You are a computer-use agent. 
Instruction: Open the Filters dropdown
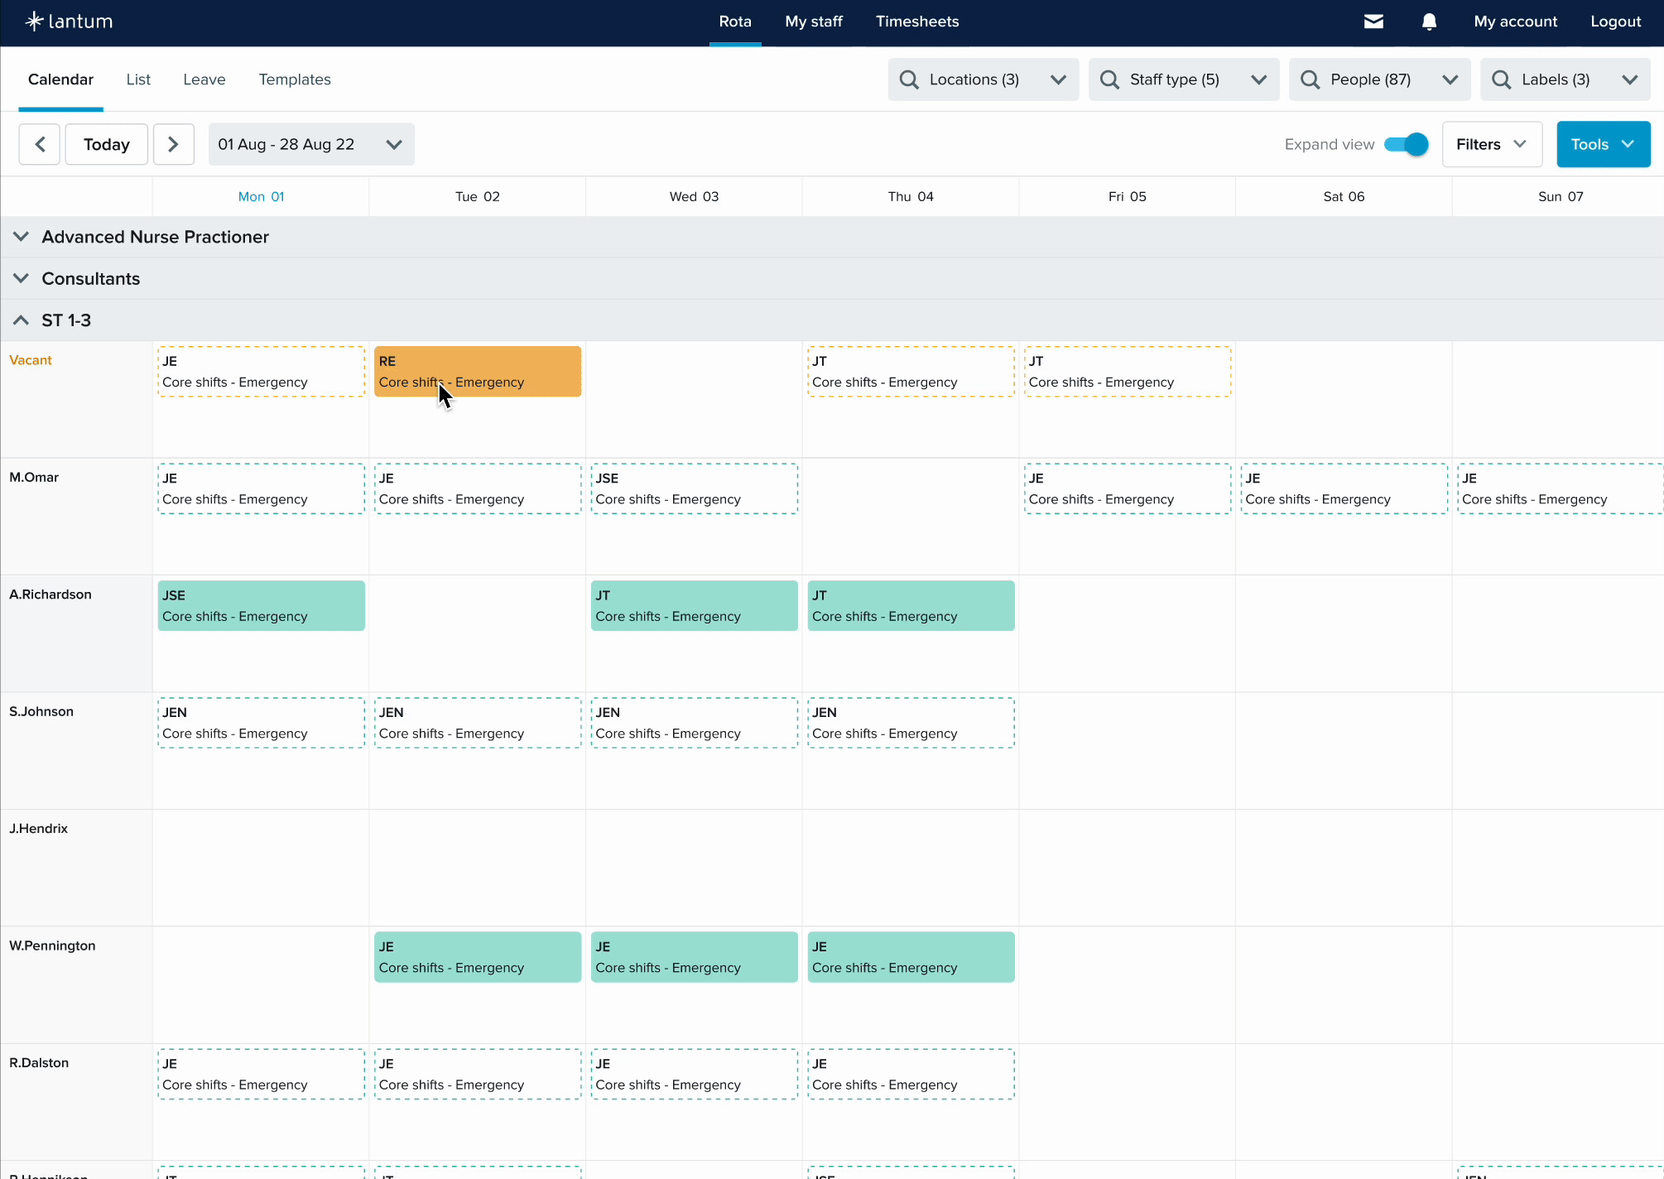pos(1491,143)
